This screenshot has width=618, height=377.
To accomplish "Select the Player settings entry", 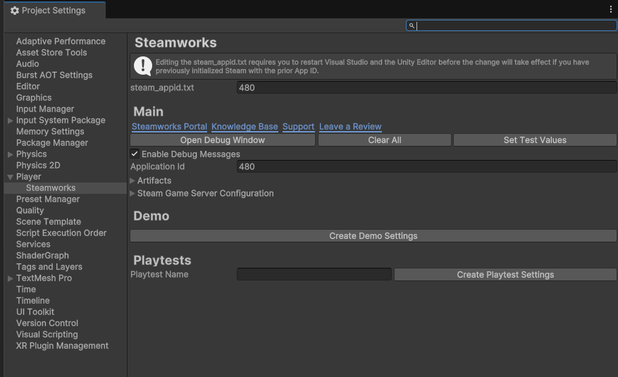I will click(28, 177).
